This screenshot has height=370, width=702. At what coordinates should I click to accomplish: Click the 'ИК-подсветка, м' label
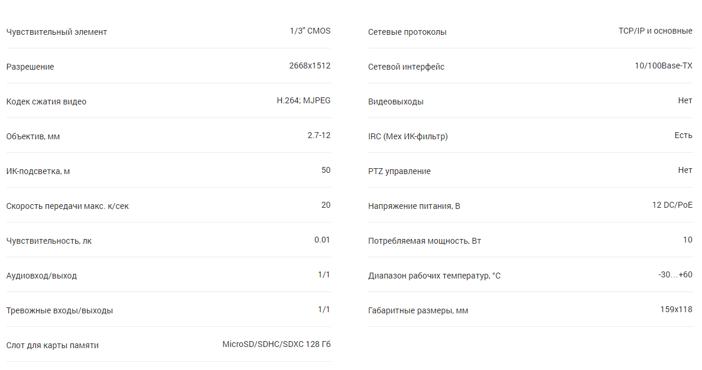coord(38,171)
